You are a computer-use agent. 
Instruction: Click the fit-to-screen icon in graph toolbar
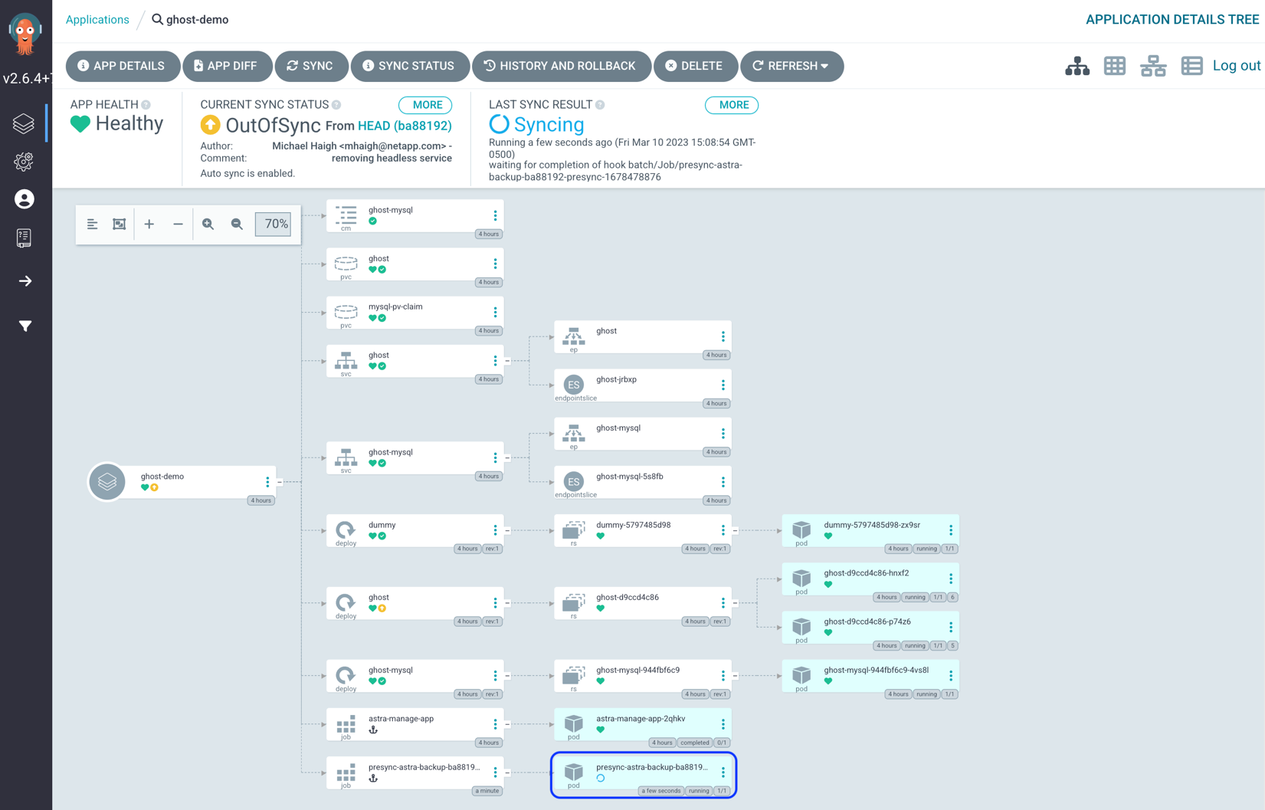[x=120, y=225]
